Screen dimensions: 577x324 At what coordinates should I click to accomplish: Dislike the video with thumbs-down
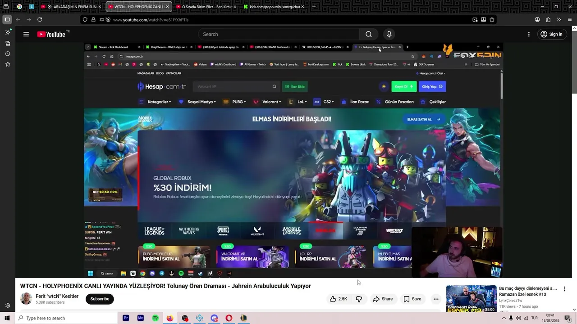click(x=359, y=299)
